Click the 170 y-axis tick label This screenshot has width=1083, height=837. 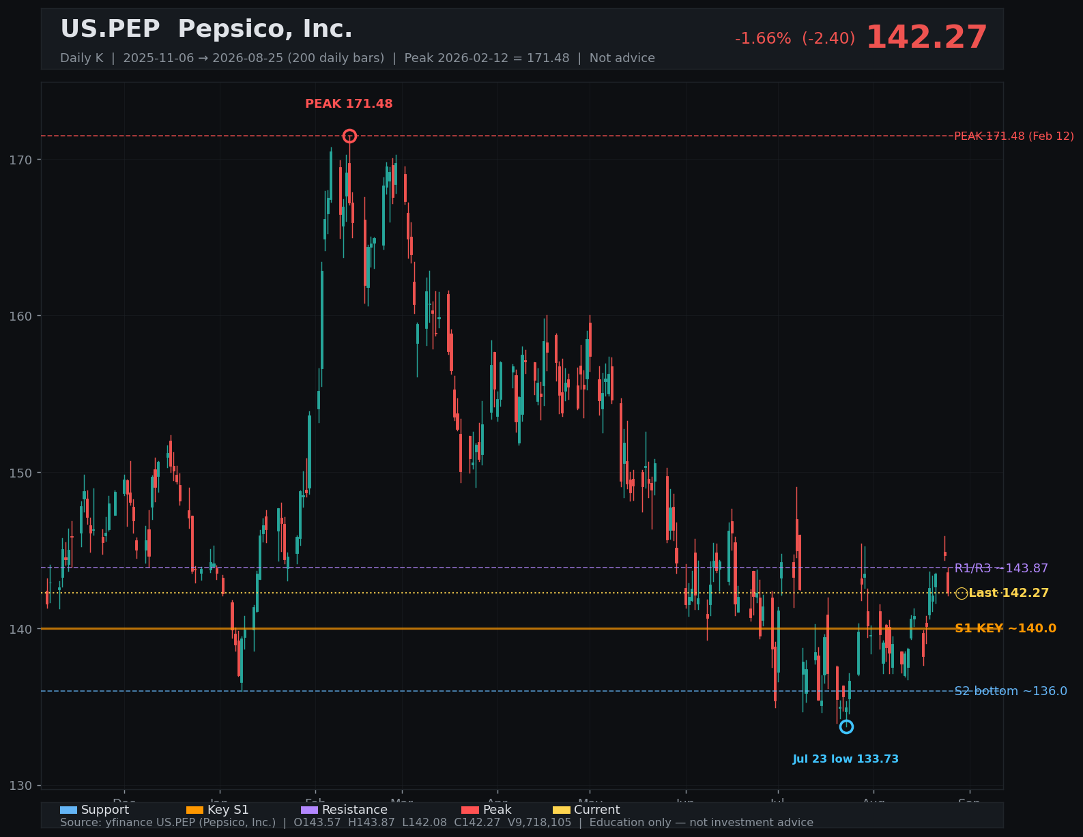(20, 160)
